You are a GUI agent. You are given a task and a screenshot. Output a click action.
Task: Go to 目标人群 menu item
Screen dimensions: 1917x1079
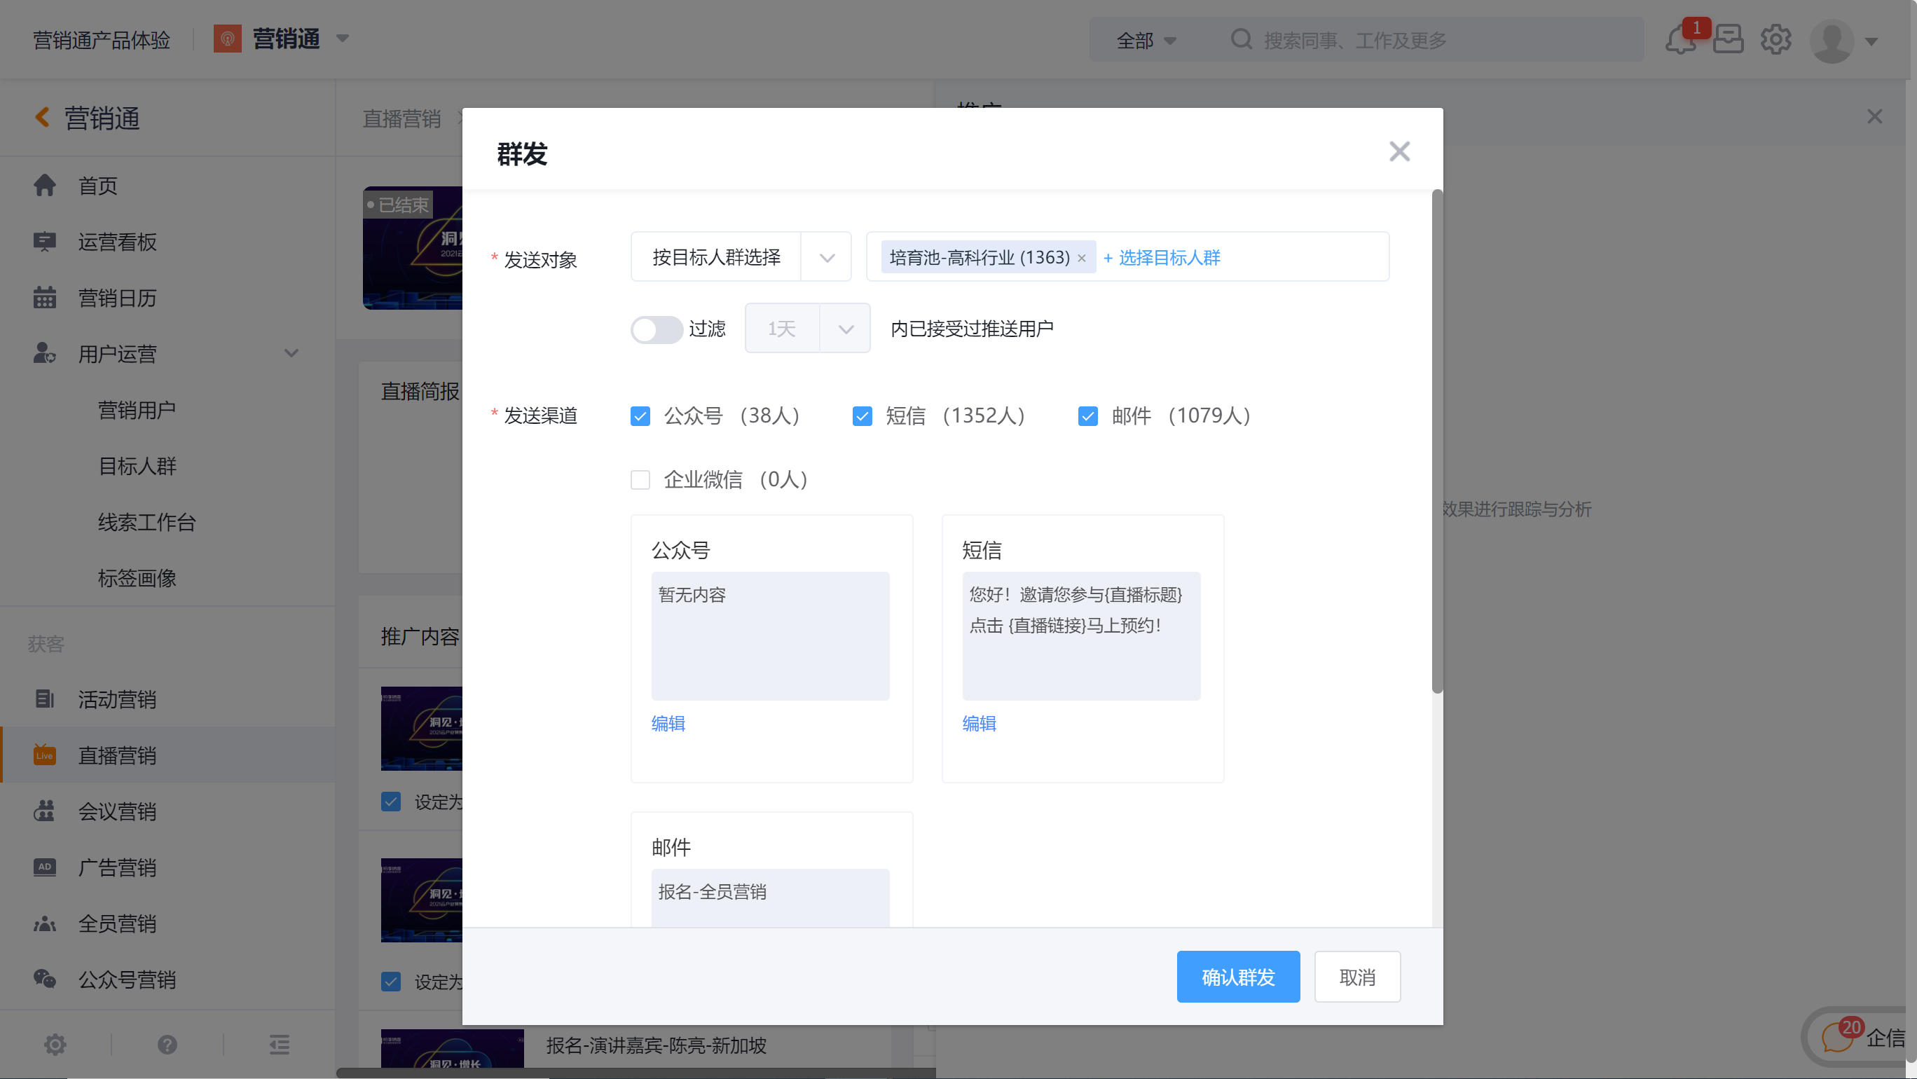click(137, 466)
